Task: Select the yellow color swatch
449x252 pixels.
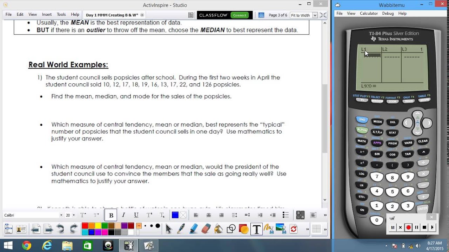Action: tap(98, 226)
